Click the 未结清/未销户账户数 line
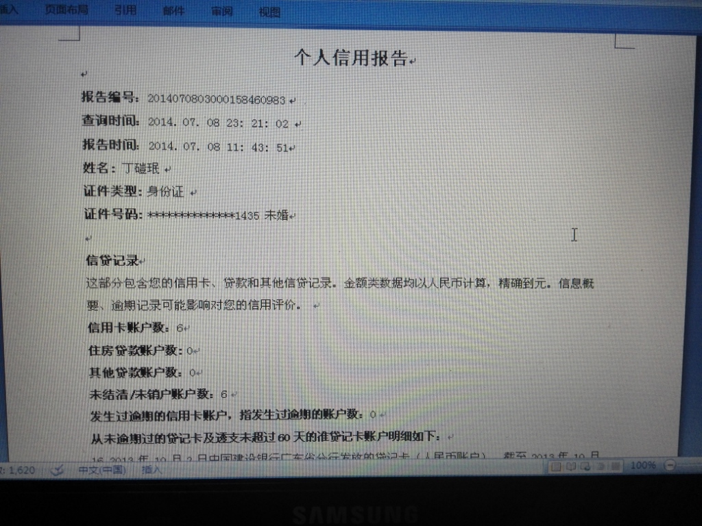Image resolution: width=702 pixels, height=526 pixels. (159, 394)
